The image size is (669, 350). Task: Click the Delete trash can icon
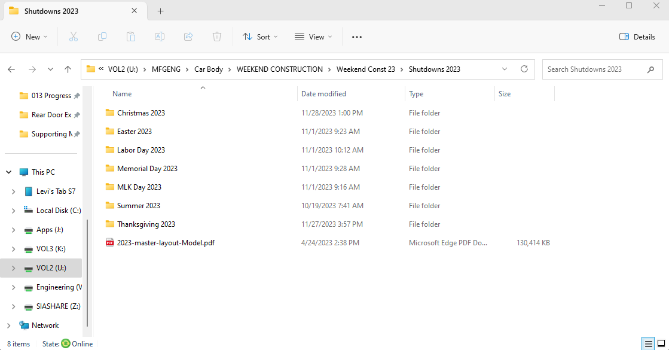[x=217, y=37]
